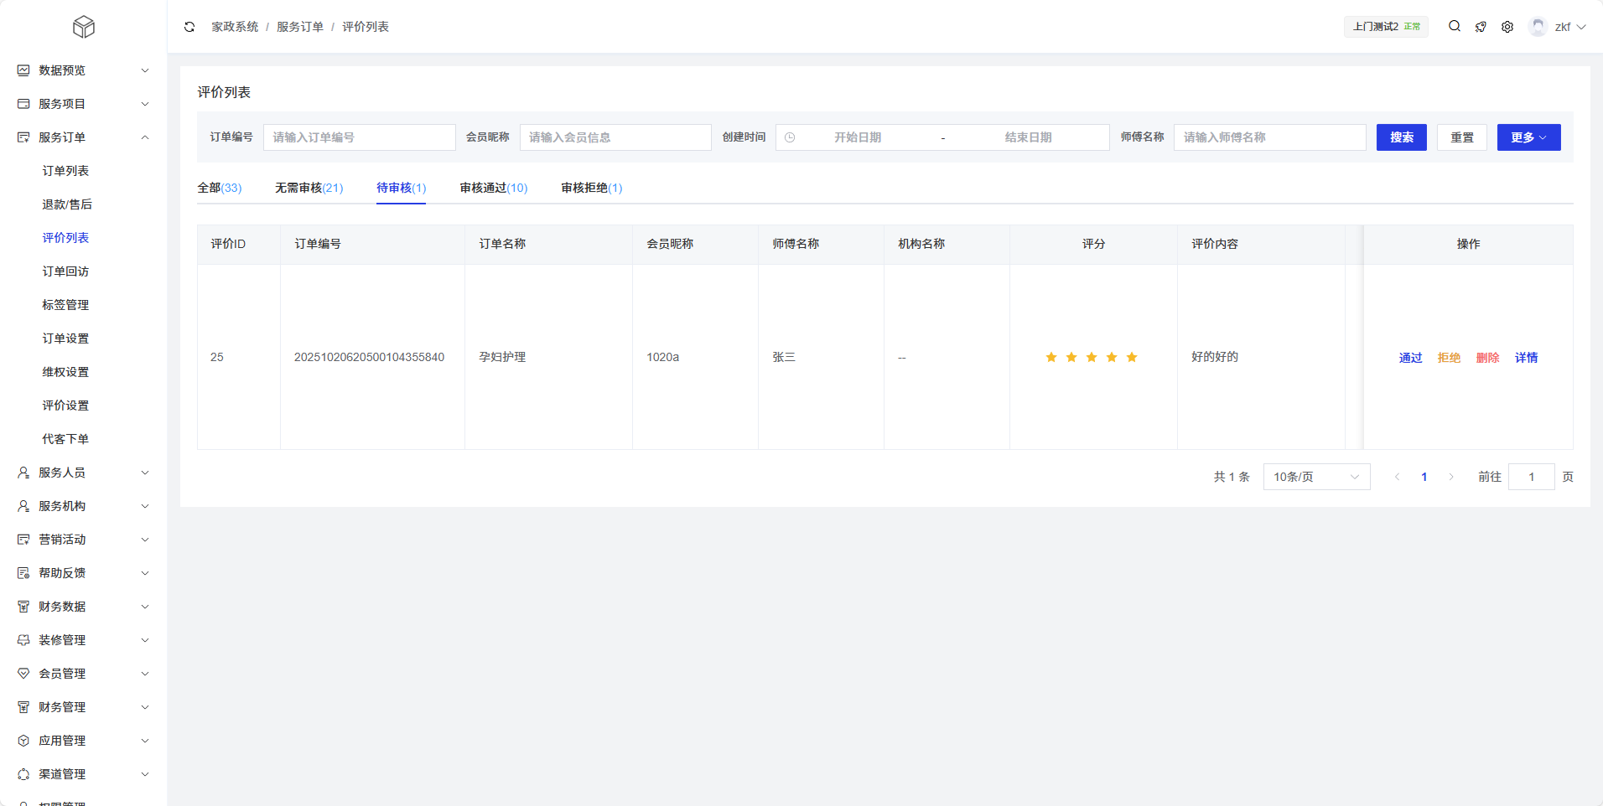Click the user avatar icon for zkf
1603x806 pixels.
point(1538,27)
